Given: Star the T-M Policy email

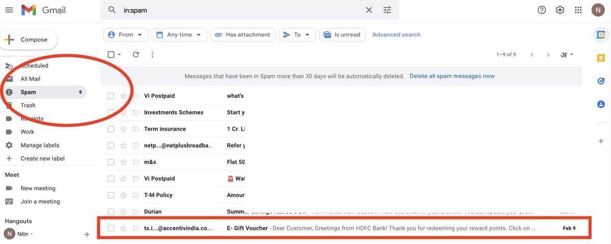Looking at the screenshot, I should [123, 195].
